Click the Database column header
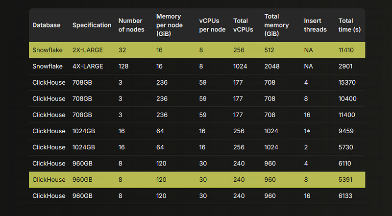The image size is (392, 216). 46,25
